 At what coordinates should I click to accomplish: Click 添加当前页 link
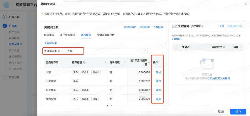(x=130, y=27)
